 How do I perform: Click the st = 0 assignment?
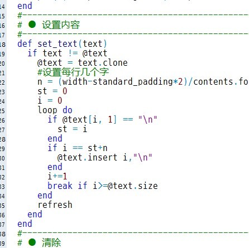tap(52, 91)
